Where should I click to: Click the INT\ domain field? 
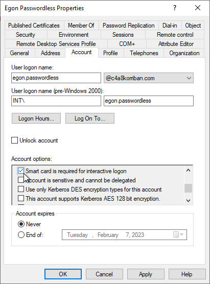click(x=56, y=101)
